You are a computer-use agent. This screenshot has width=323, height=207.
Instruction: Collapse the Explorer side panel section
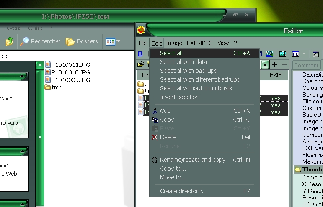pos(22,76)
